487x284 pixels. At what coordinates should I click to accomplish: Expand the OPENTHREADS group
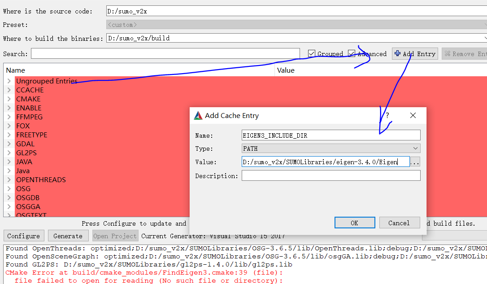coord(9,180)
